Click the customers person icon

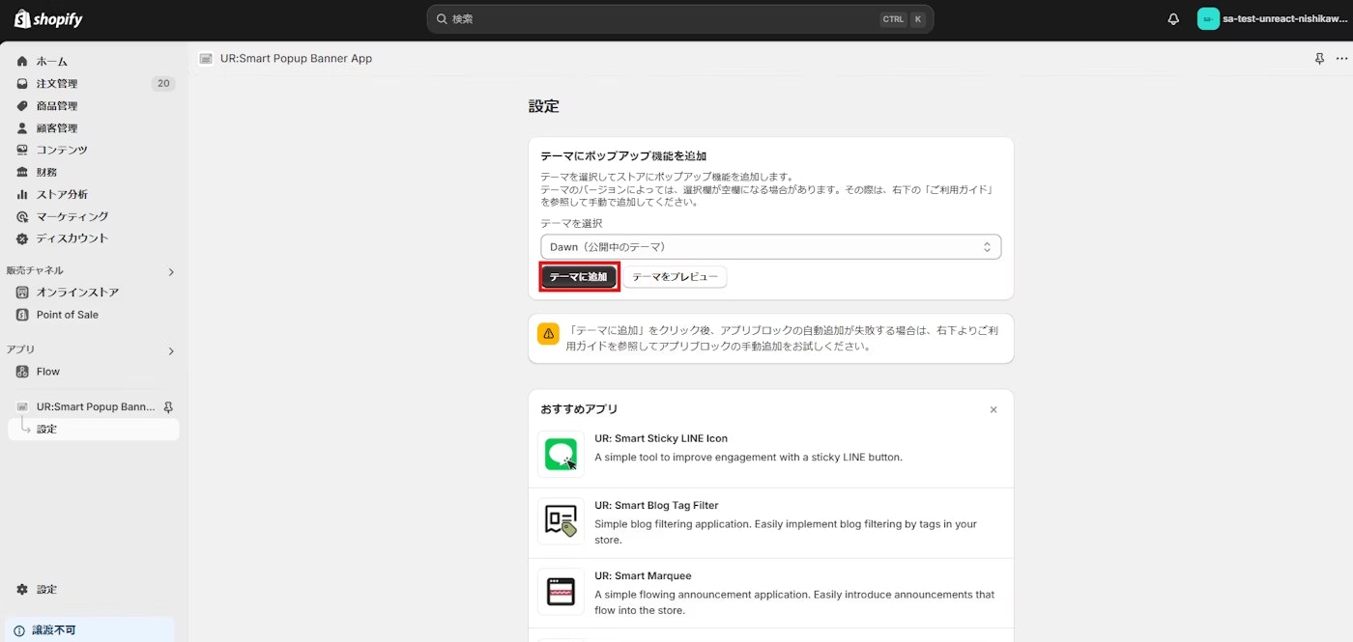pos(22,128)
